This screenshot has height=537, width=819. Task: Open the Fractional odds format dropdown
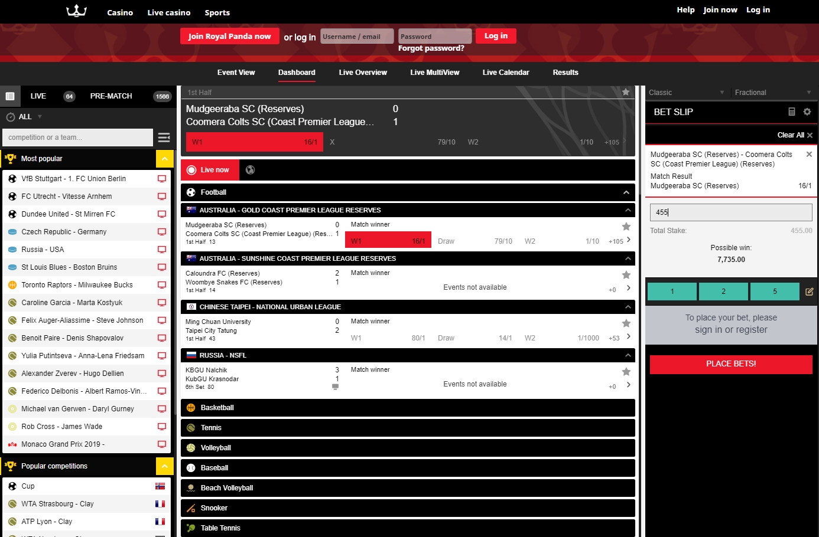point(772,93)
